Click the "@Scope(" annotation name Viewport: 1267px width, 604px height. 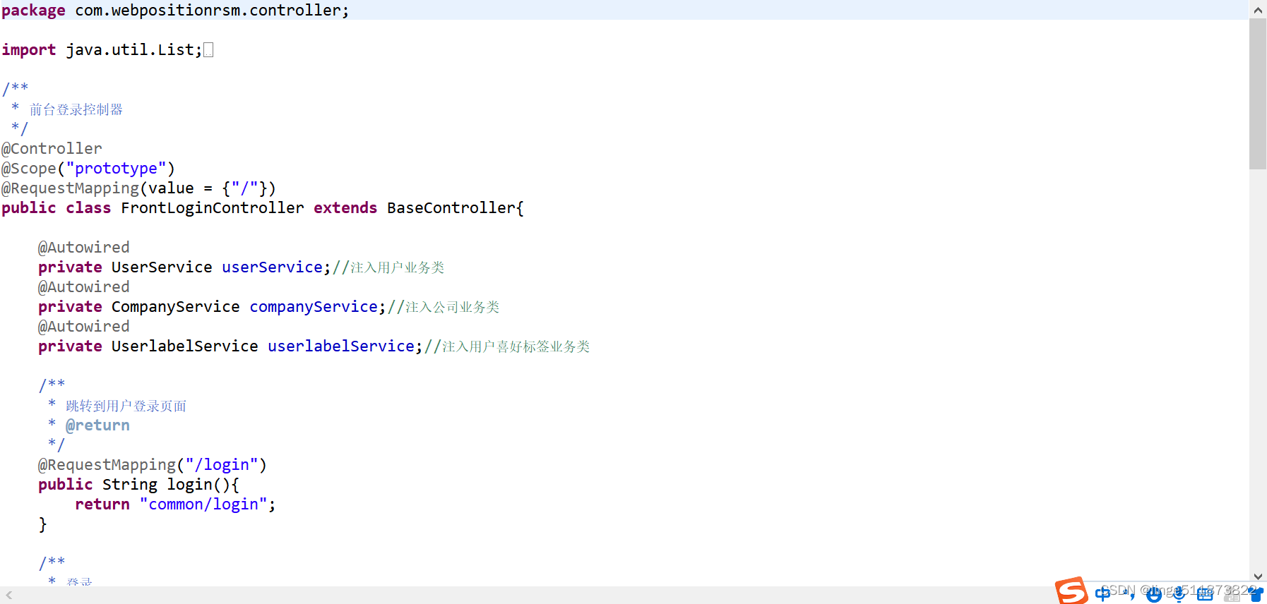point(33,169)
